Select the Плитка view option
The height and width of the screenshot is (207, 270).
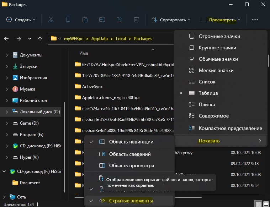(x=221, y=104)
